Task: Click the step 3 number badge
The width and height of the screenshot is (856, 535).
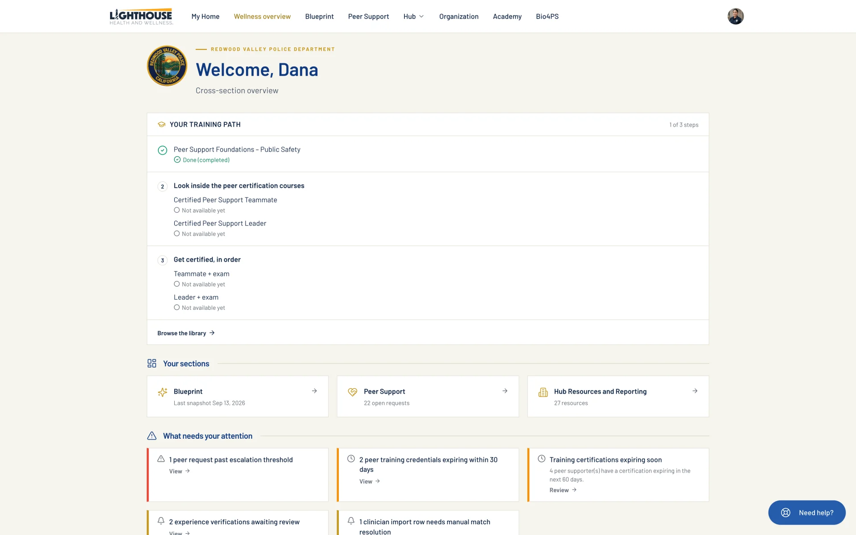Action: pos(163,260)
